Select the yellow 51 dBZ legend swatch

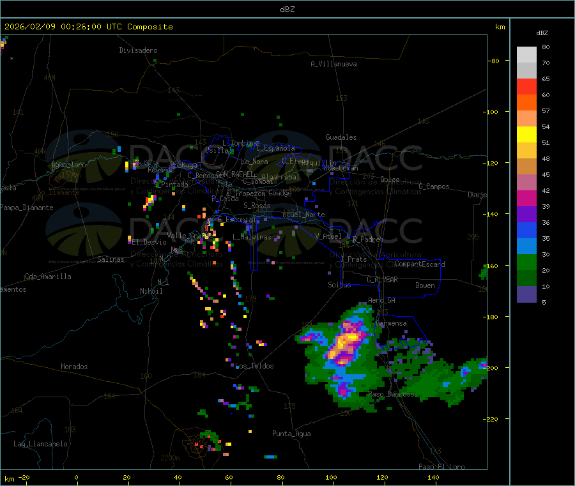click(526, 134)
